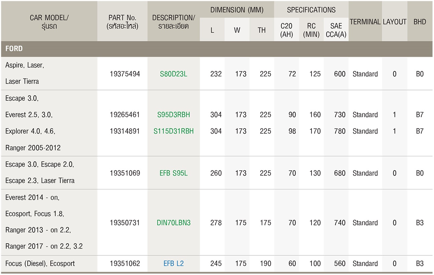This screenshot has width=434, height=275.
Task: Select the FORD section heading
Action: click(14, 49)
